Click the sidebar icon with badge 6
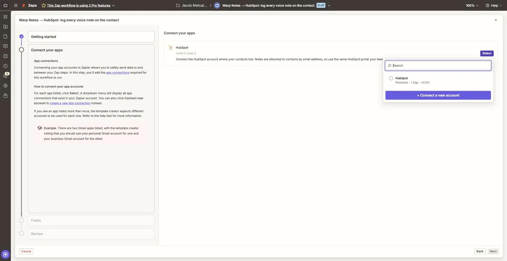 (x=5, y=76)
